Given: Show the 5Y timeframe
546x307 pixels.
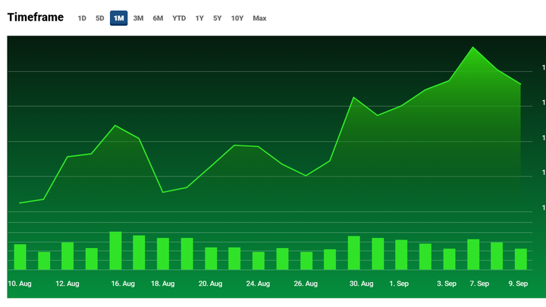Looking at the screenshot, I should coord(218,18).
